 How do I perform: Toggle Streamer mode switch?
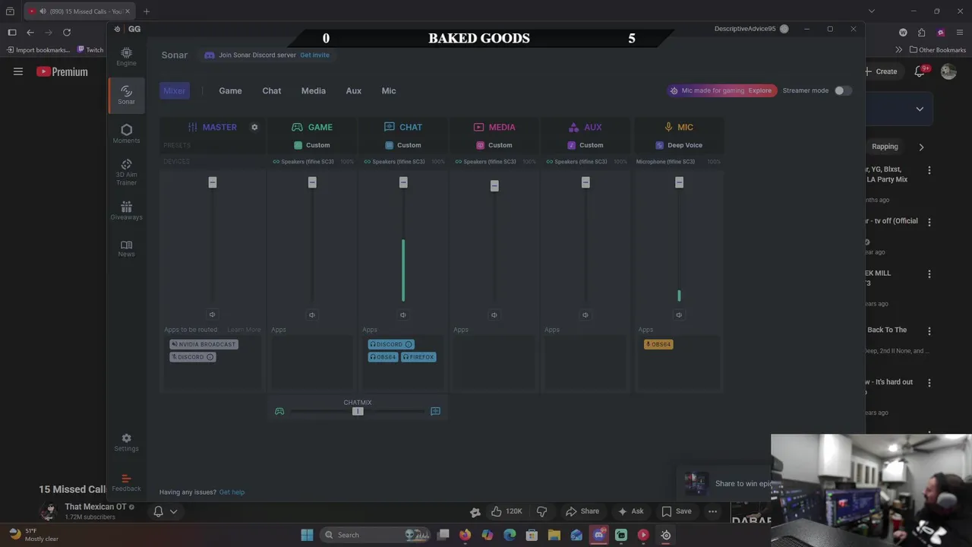pos(842,90)
